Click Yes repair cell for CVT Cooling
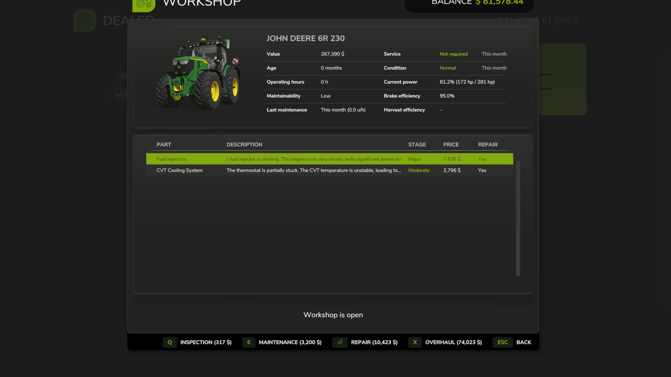671x377 pixels. click(x=482, y=170)
